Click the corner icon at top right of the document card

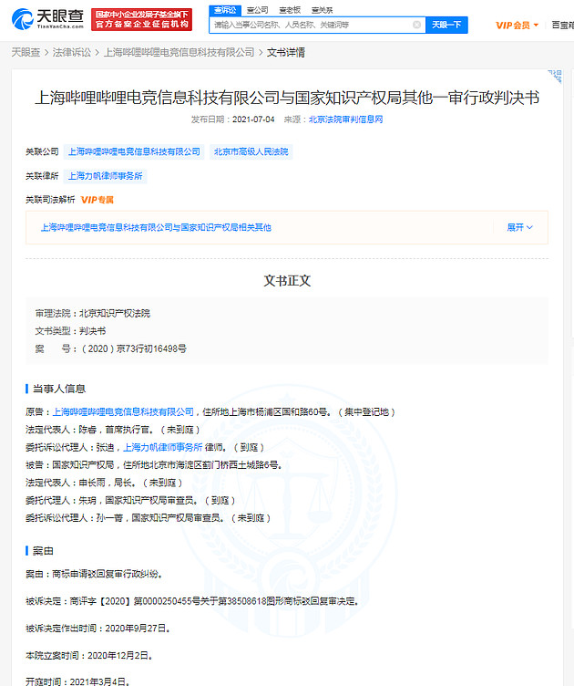tap(555, 76)
